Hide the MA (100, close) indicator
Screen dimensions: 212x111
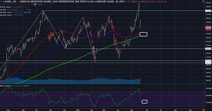point(15,15)
